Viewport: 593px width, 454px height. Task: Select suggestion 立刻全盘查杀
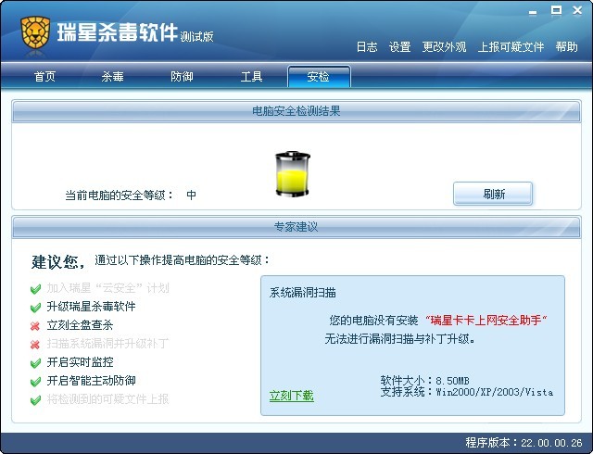80,325
